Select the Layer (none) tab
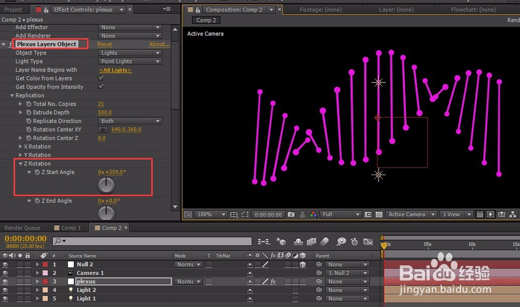The image size is (520, 307). pos(396,9)
